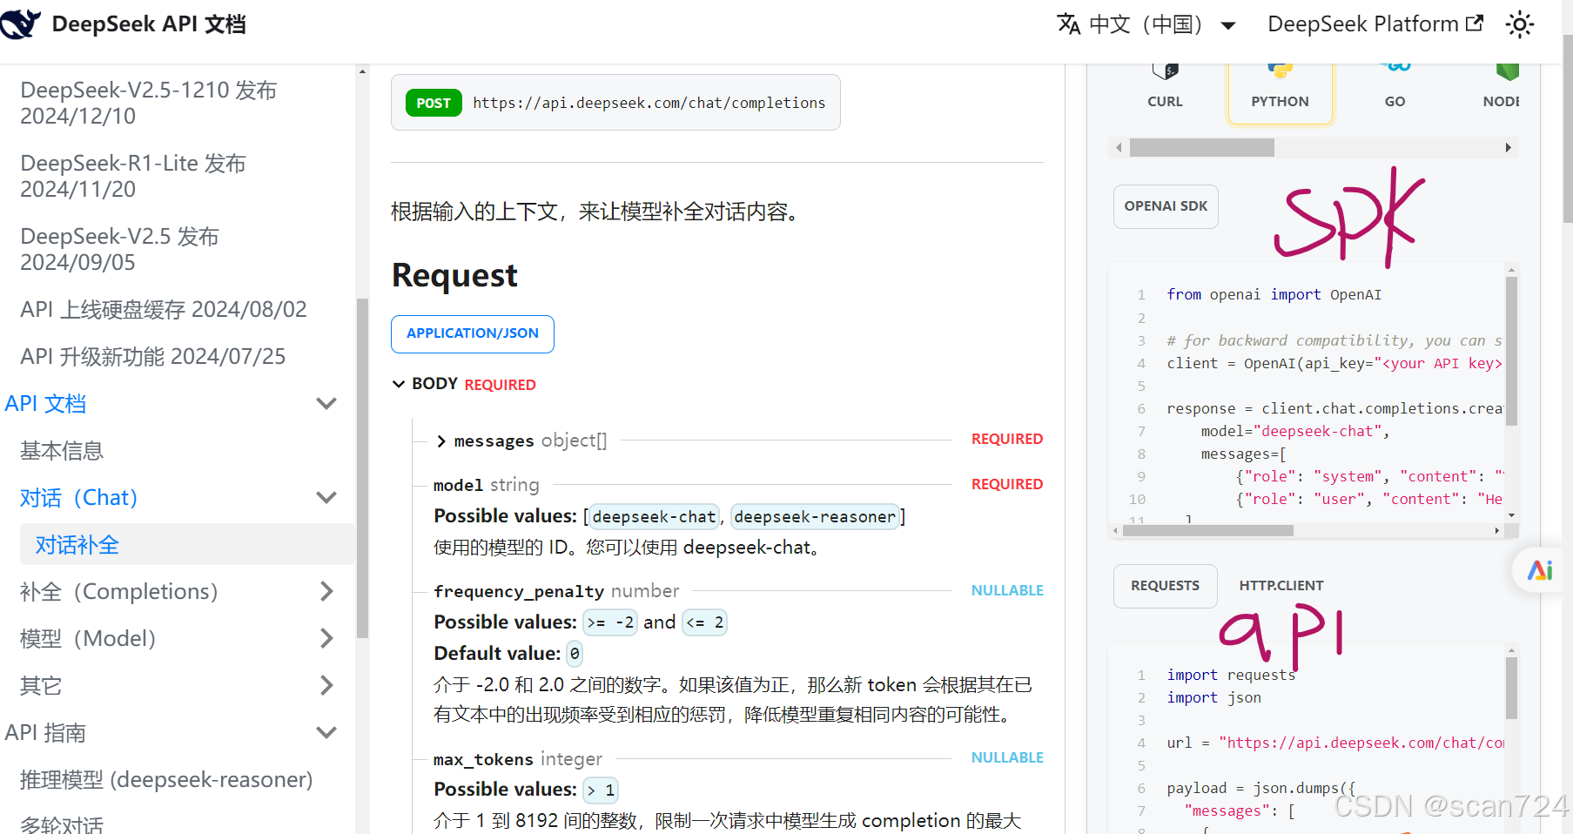Click the deepseek-reasoner possible value
The height and width of the screenshot is (834, 1573).
click(x=815, y=516)
